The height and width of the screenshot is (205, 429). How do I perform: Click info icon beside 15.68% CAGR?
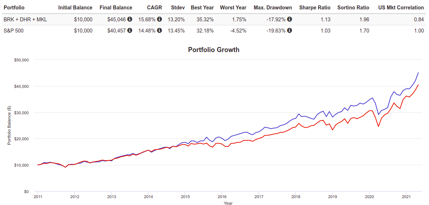[159, 19]
